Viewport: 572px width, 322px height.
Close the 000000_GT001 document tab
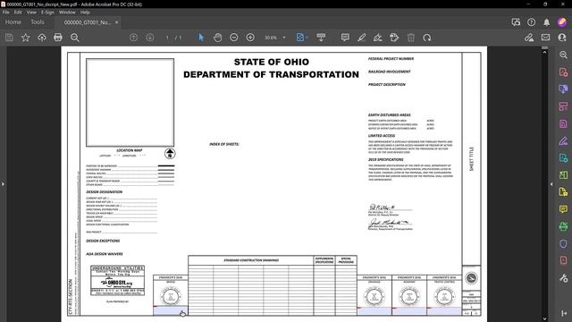click(x=116, y=22)
